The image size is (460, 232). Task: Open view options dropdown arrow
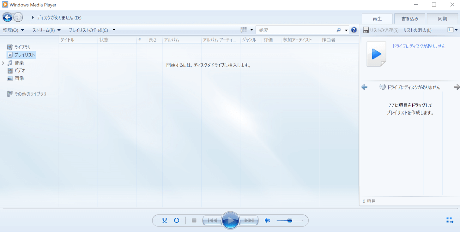point(252,30)
